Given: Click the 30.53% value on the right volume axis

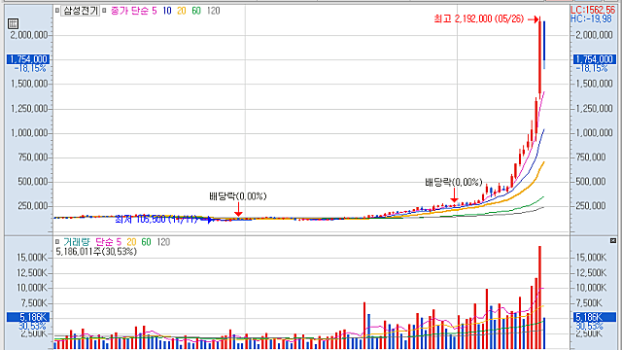Looking at the screenshot, I should (589, 327).
